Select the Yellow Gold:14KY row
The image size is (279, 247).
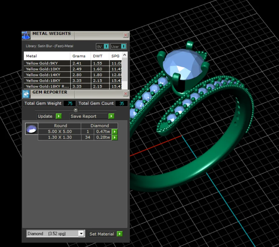tap(73, 75)
